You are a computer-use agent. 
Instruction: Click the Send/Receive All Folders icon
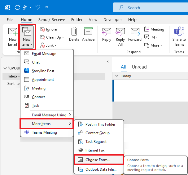[17, 7]
